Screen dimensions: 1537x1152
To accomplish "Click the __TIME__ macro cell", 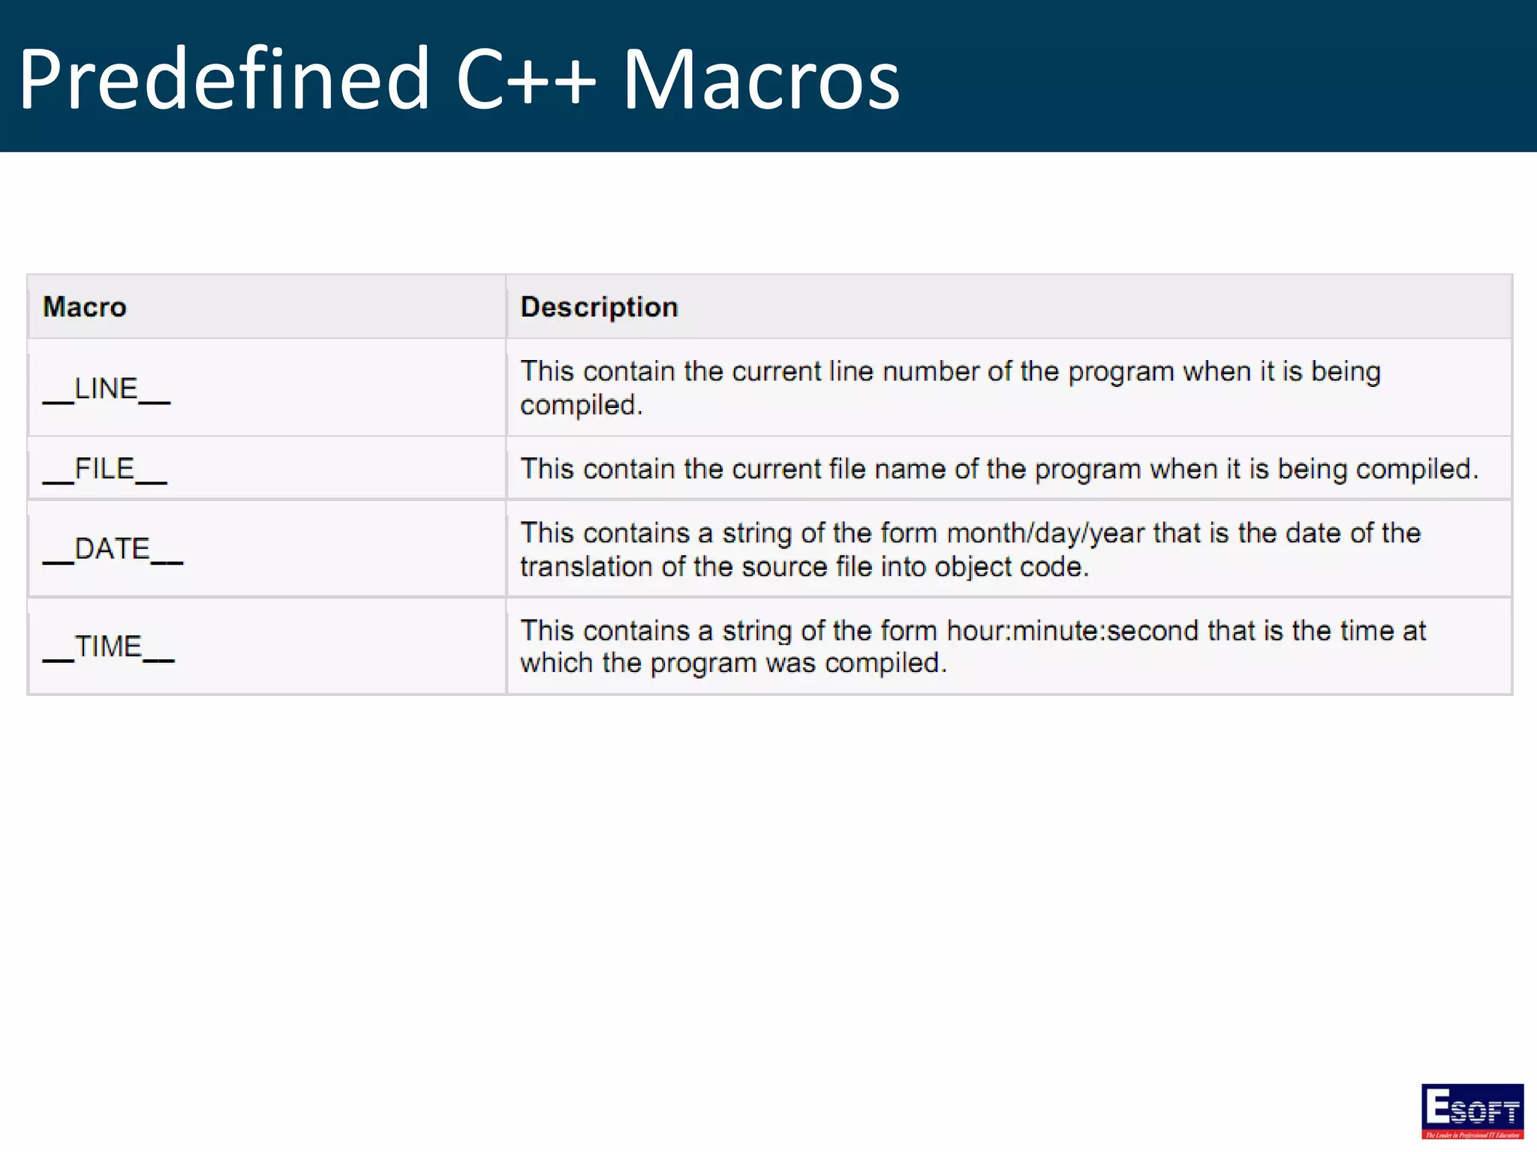I will click(x=109, y=646).
